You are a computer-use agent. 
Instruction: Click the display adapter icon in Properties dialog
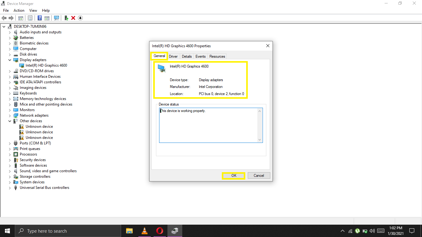coord(162,68)
